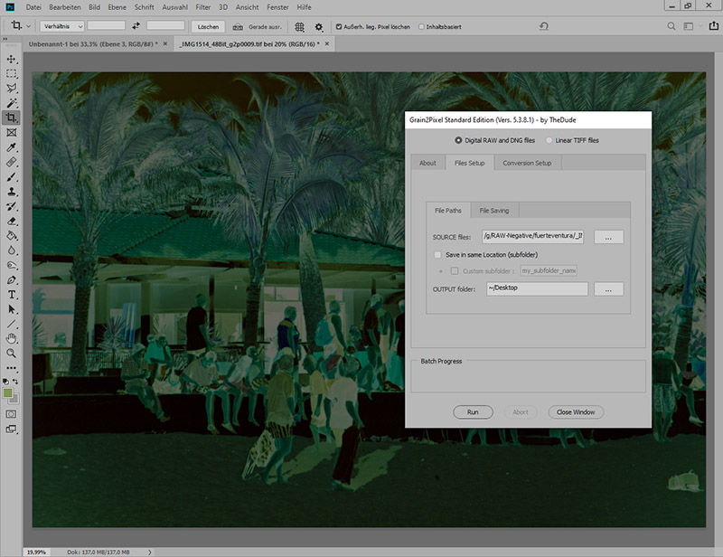Select the Type tool
The height and width of the screenshot is (557, 723).
point(12,294)
